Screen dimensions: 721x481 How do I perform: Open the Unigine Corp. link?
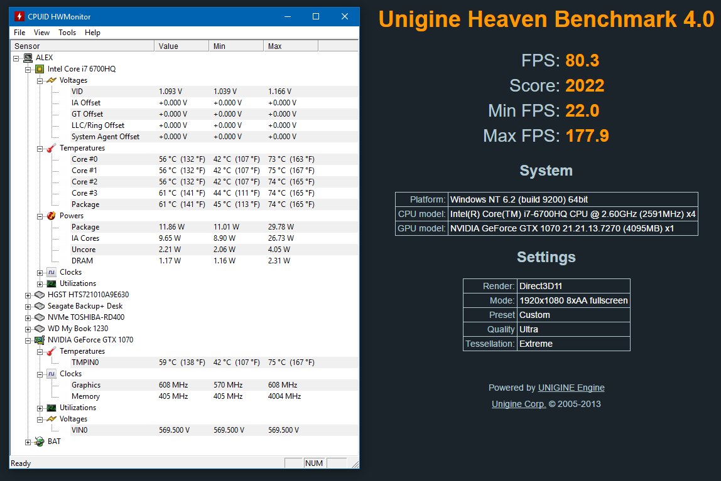pyautogui.click(x=519, y=404)
